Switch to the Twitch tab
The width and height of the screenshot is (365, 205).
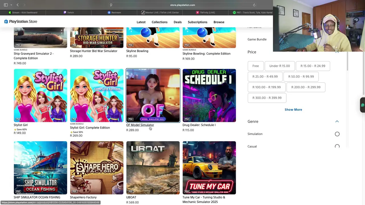pyautogui.click(x=68, y=13)
